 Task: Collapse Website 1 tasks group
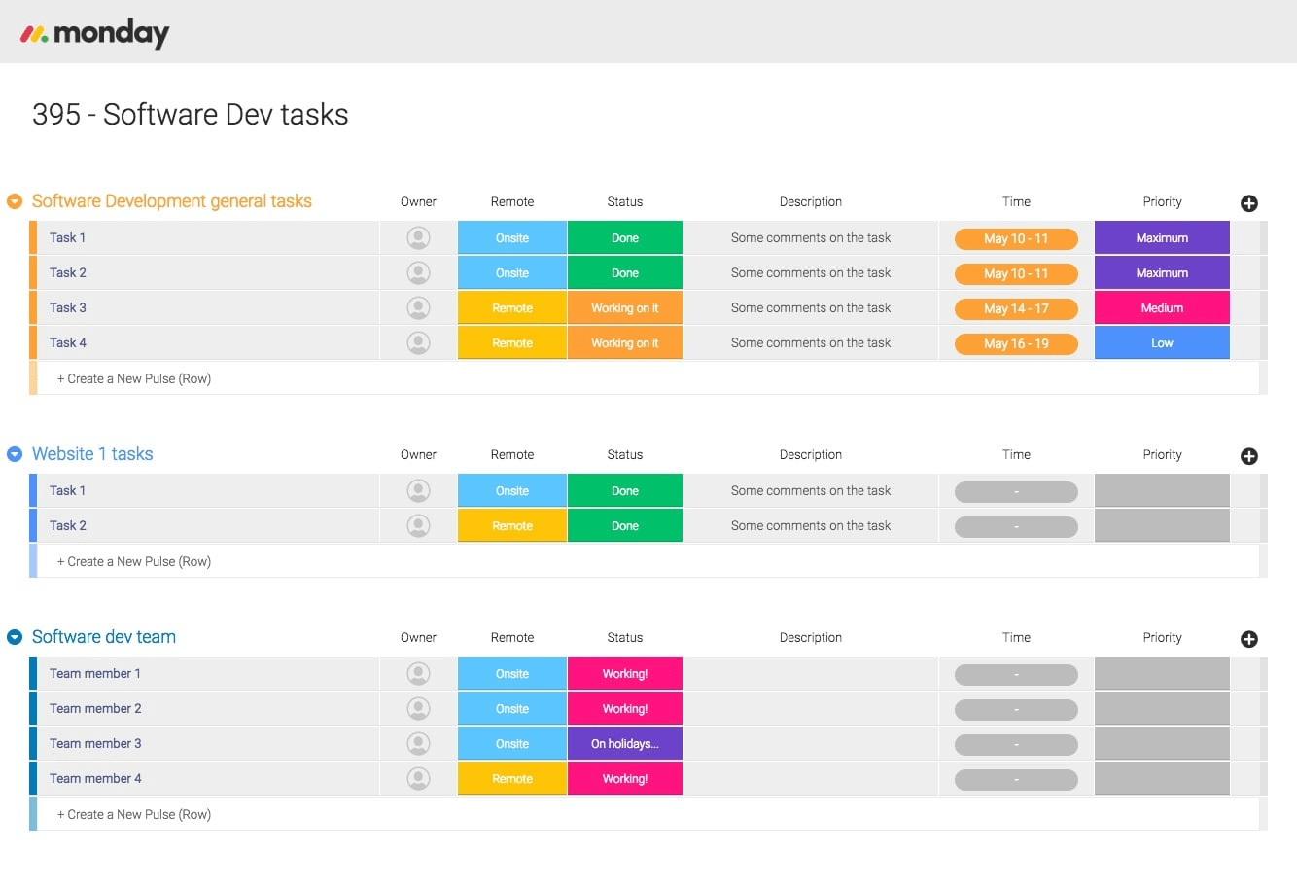pos(15,454)
